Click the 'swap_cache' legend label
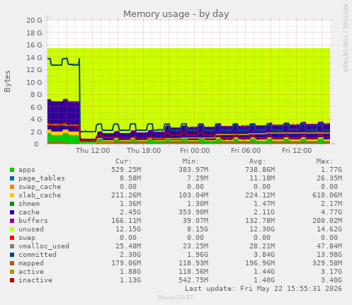This screenshot has width=352, height=305. (x=40, y=187)
